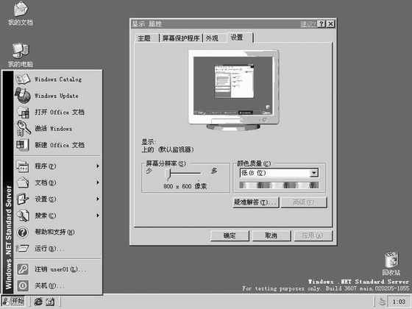The image size is (412, 309).
Task: Expand the 设置 submenu arrow
Action: click(98, 199)
